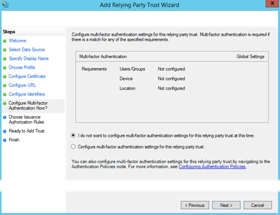The image size is (280, 215).
Task: Click the Requirements label
Action: pos(94,69)
